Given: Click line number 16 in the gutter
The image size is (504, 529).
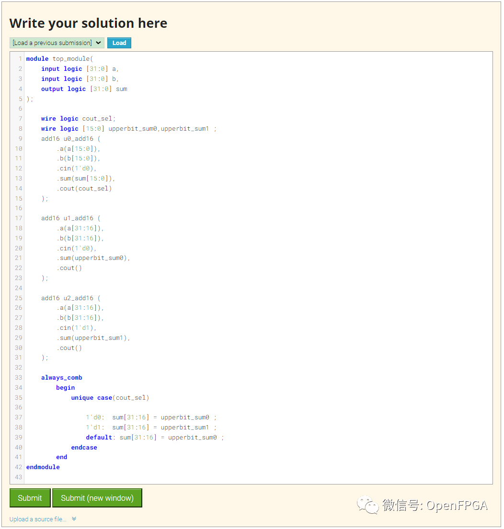Looking at the screenshot, I should (x=18, y=209).
